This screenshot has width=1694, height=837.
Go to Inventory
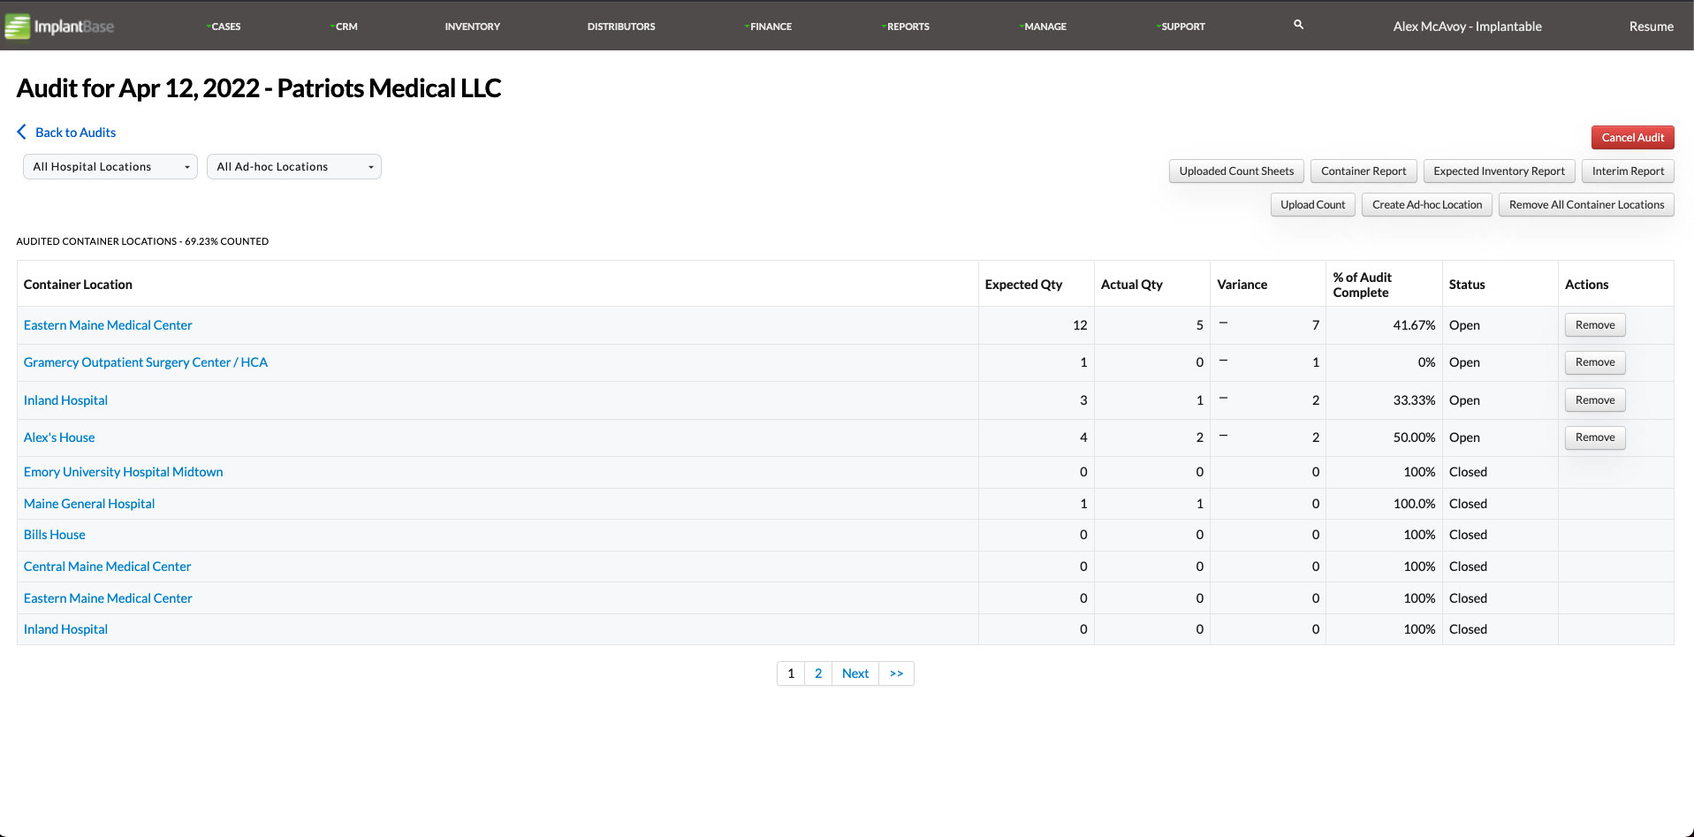(473, 27)
